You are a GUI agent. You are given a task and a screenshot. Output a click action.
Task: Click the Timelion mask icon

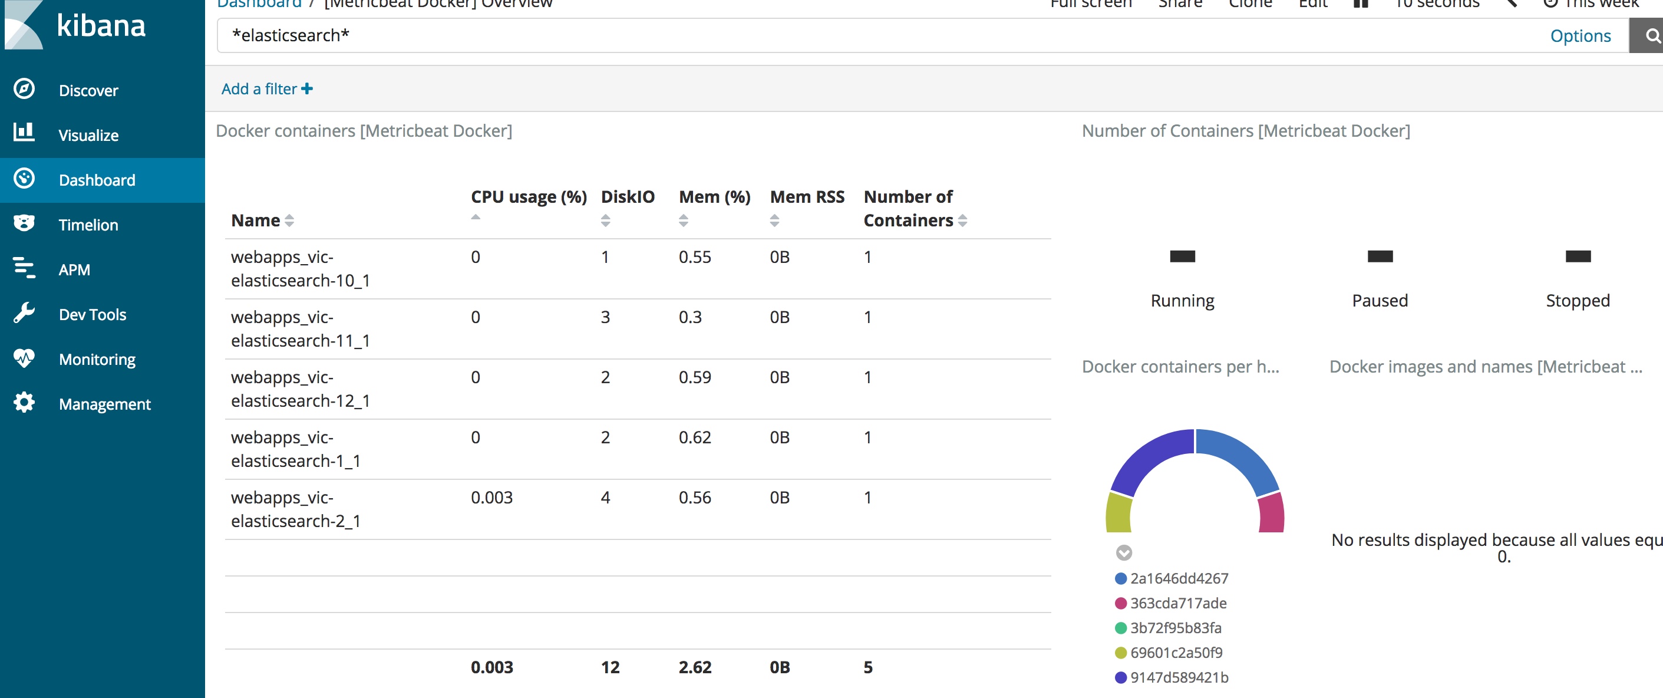coord(24,223)
